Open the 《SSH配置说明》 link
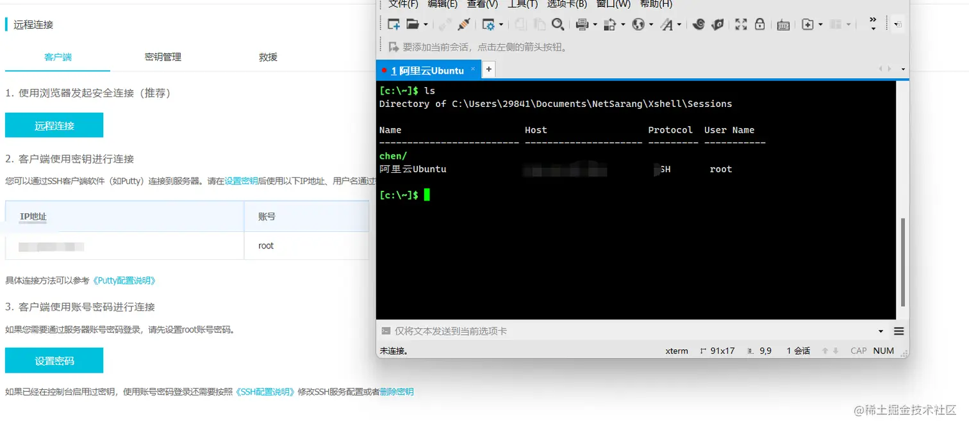This screenshot has width=969, height=429. tap(265, 391)
